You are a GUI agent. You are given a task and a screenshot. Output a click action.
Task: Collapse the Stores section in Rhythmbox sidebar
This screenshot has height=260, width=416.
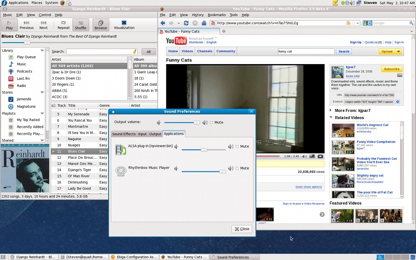(x=42, y=92)
